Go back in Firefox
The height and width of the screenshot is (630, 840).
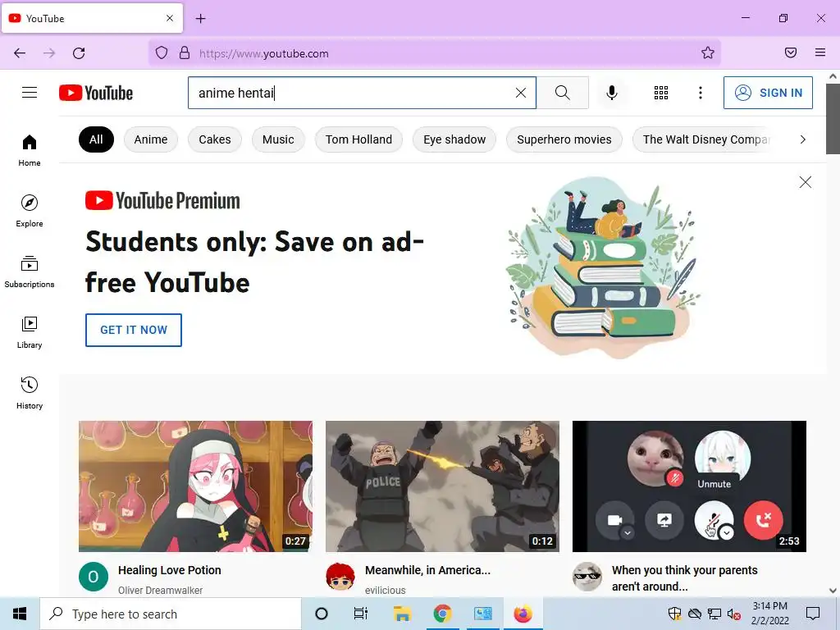tap(20, 53)
